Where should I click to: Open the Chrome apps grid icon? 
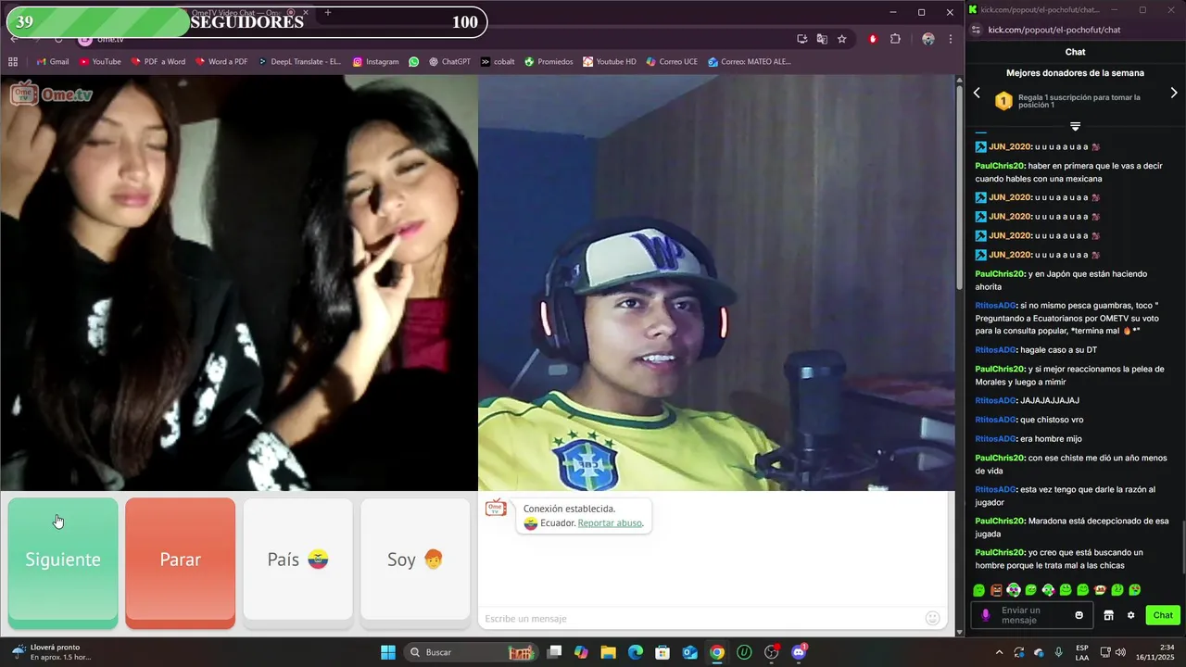click(13, 62)
